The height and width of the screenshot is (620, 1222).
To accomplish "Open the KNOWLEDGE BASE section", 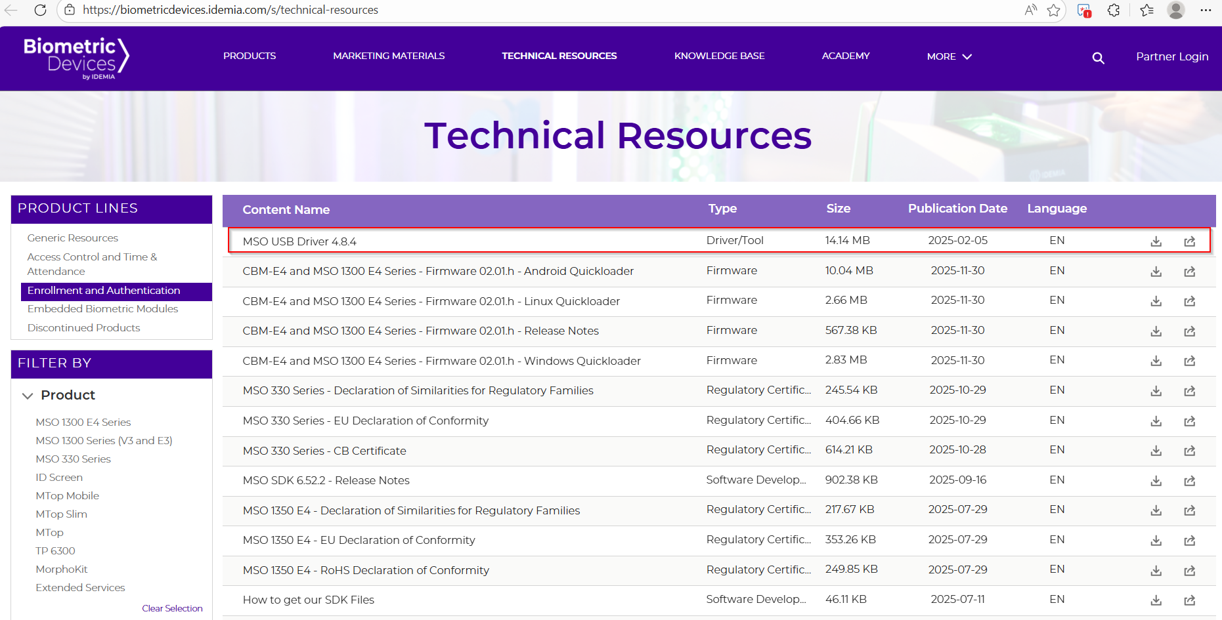I will [720, 56].
